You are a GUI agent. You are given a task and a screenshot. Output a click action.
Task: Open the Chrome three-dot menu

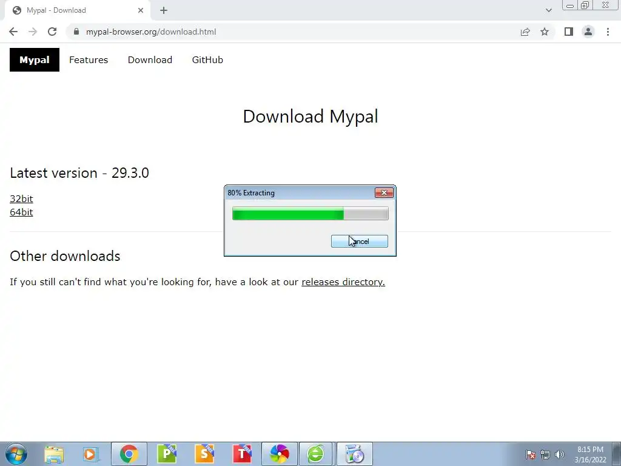[608, 32]
